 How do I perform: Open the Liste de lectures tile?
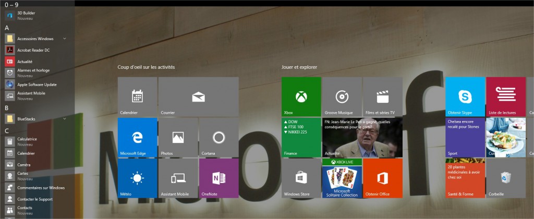506,97
